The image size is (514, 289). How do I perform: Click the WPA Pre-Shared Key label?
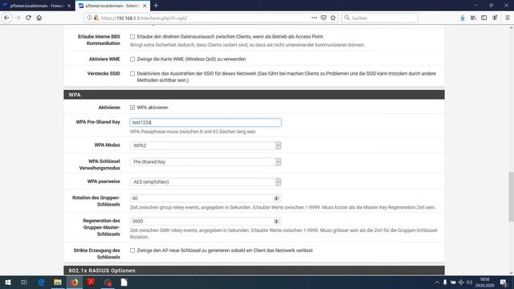pyautogui.click(x=98, y=122)
